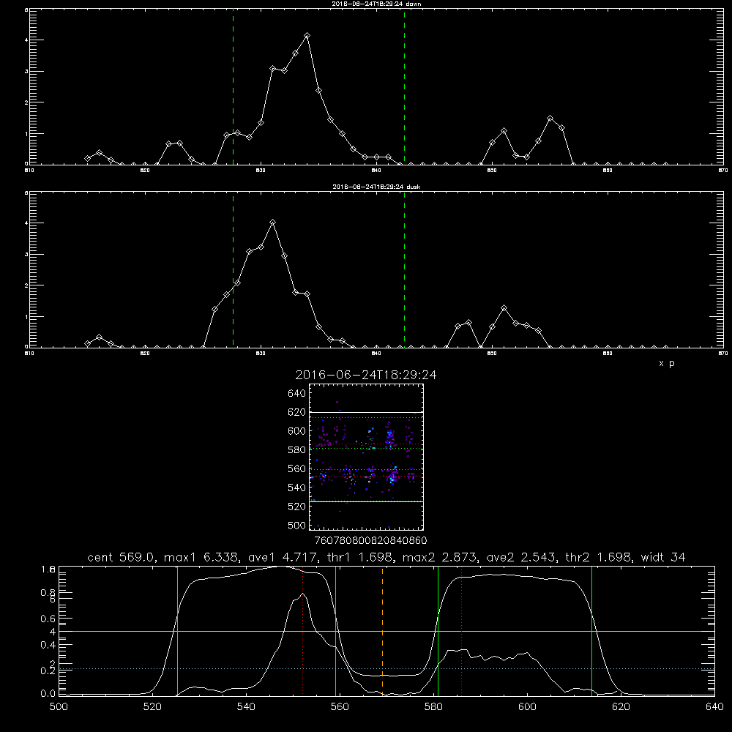
Task: Click the 'max2 2.873' value in stats line
Action: click(x=439, y=557)
